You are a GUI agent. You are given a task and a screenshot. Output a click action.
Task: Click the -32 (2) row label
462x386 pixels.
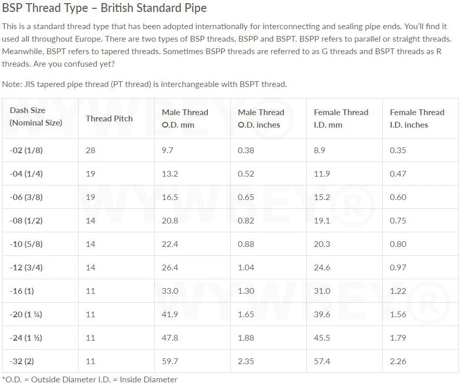22,361
